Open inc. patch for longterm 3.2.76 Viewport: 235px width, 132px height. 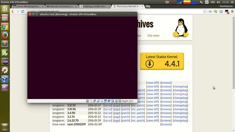138,117
